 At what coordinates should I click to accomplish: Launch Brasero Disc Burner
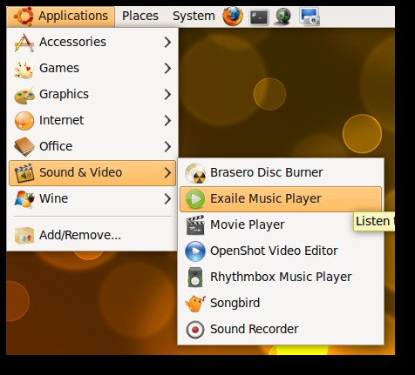[281, 173]
